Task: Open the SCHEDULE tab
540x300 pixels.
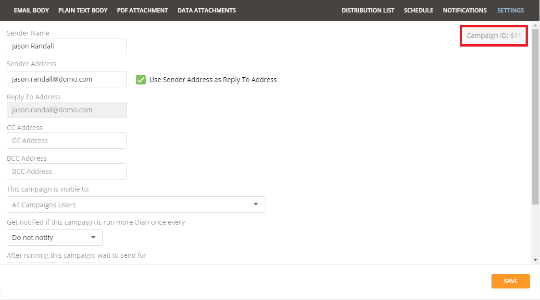Action: (418, 10)
